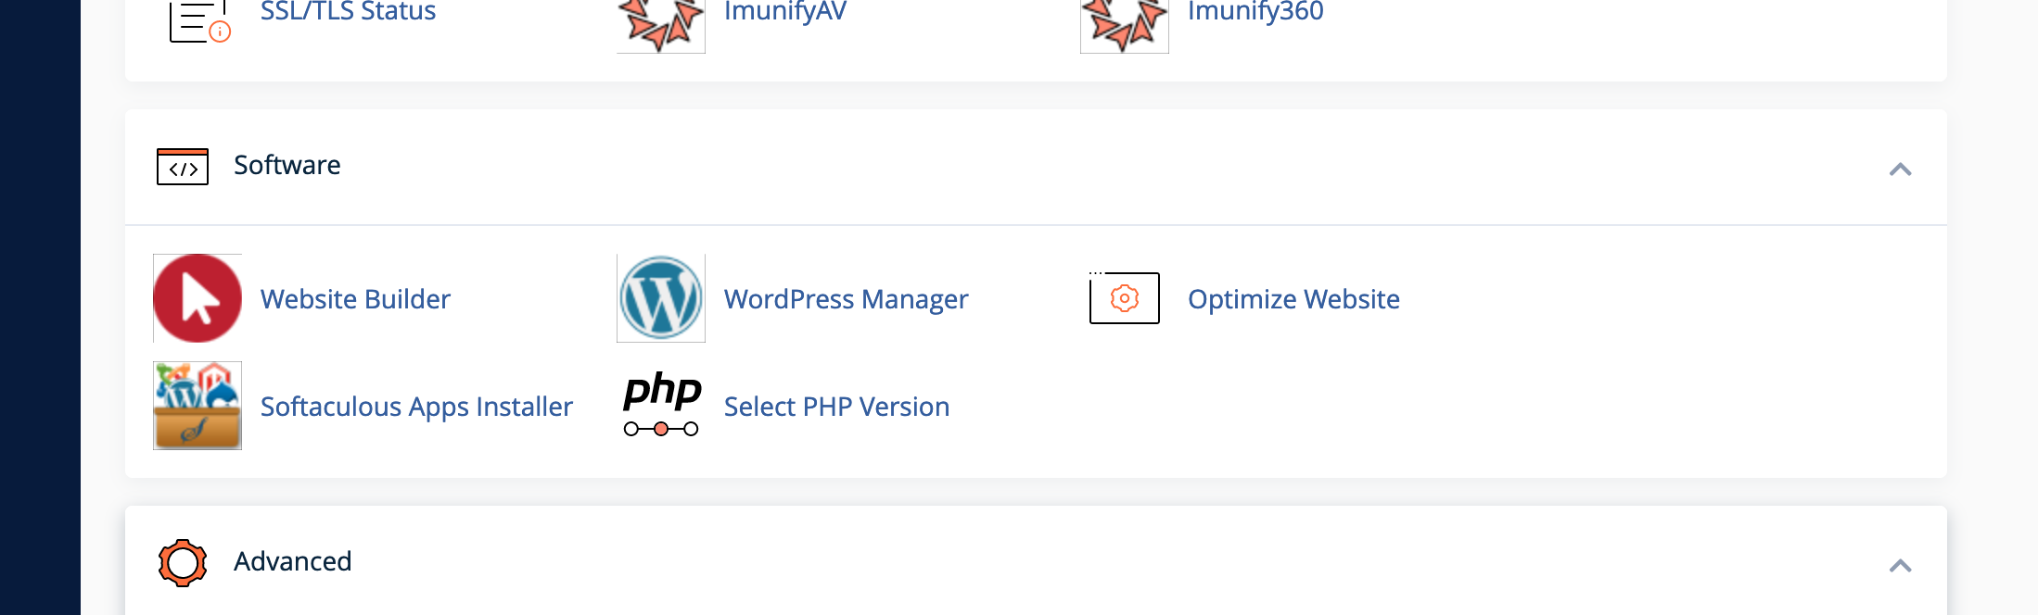Screen dimensions: 2038x615
Task: Open the Select PHP Version php icon
Action: [662, 405]
